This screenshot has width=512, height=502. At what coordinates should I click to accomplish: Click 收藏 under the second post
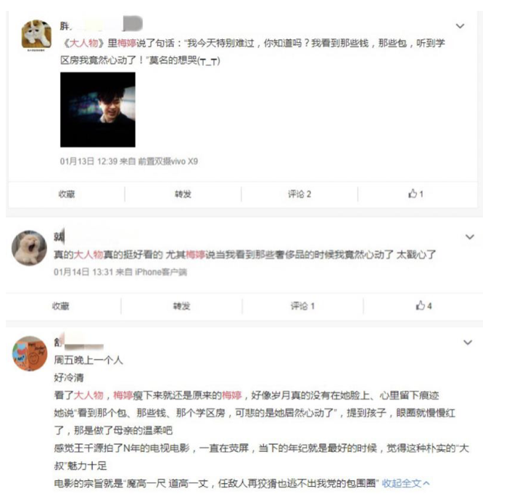click(x=61, y=306)
